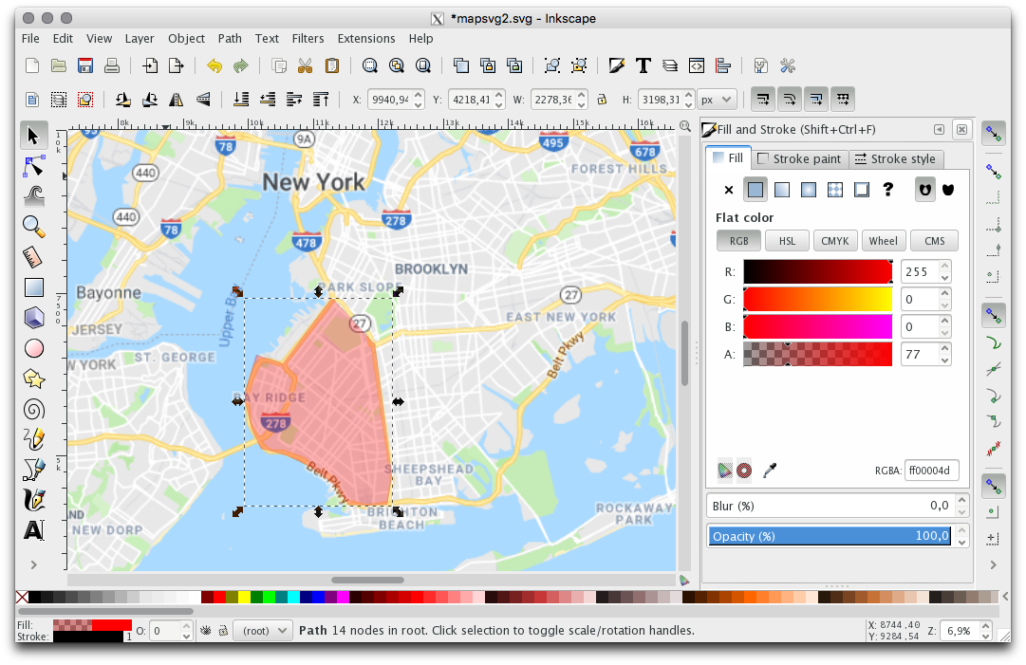The height and width of the screenshot is (665, 1026).
Task: Open the File menu
Action: [x=30, y=39]
